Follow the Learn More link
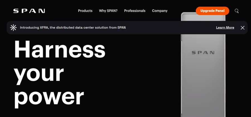The height and width of the screenshot is (117, 251). click(225, 28)
